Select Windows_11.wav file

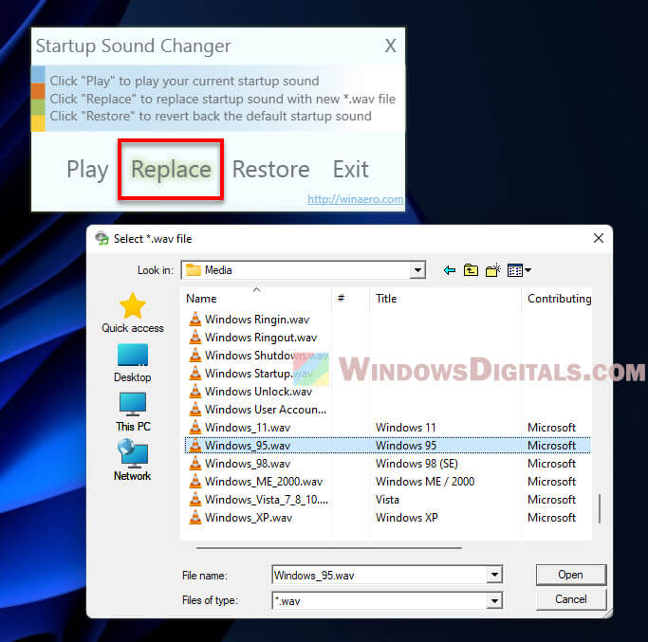pyautogui.click(x=240, y=428)
